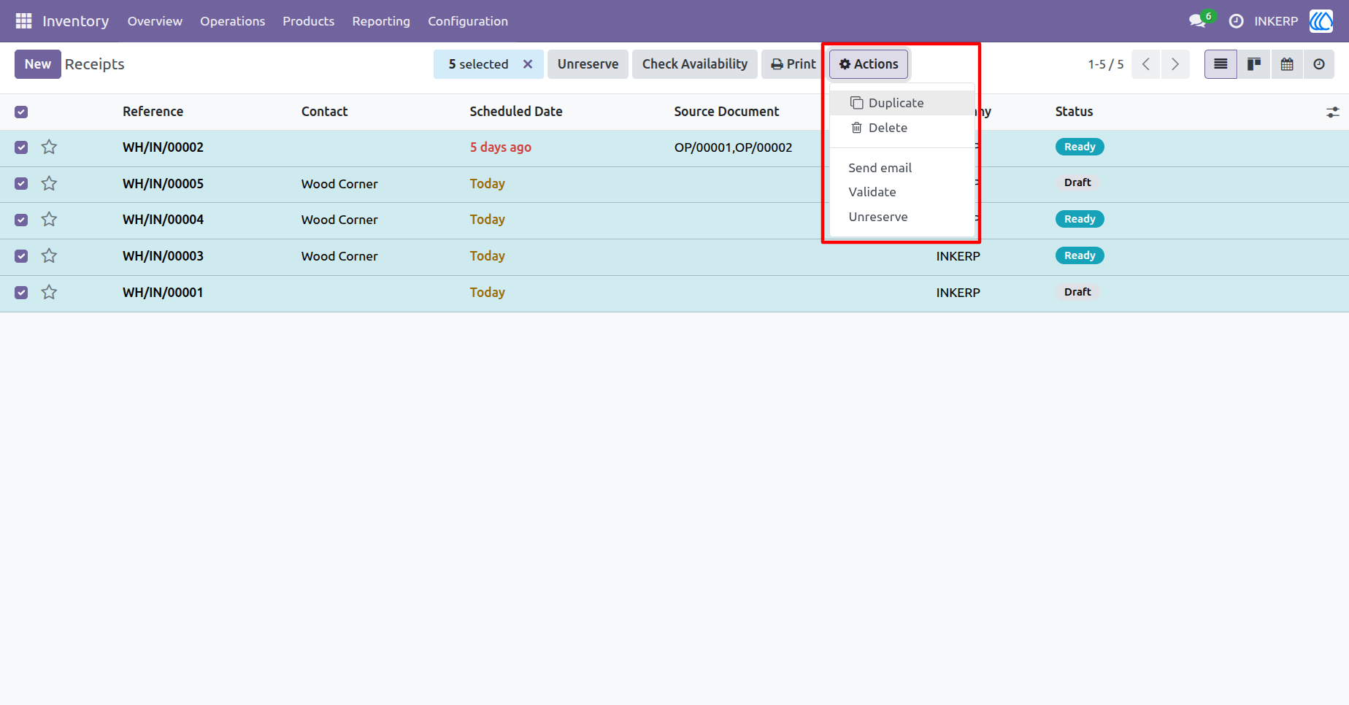
Task: Switch to kanban view
Action: coord(1254,64)
